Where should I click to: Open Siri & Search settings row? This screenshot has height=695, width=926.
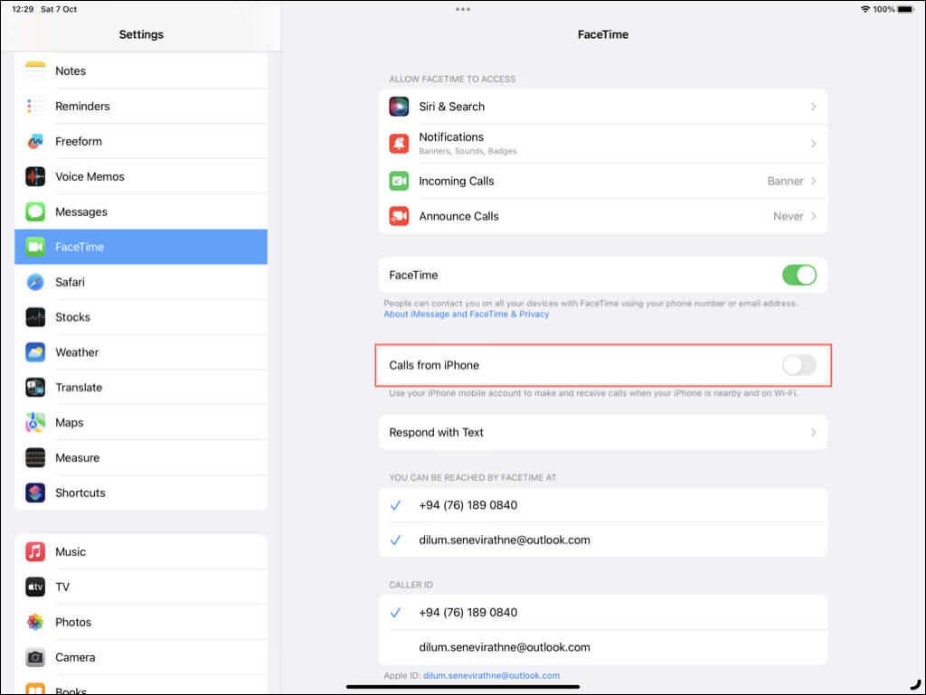click(603, 107)
